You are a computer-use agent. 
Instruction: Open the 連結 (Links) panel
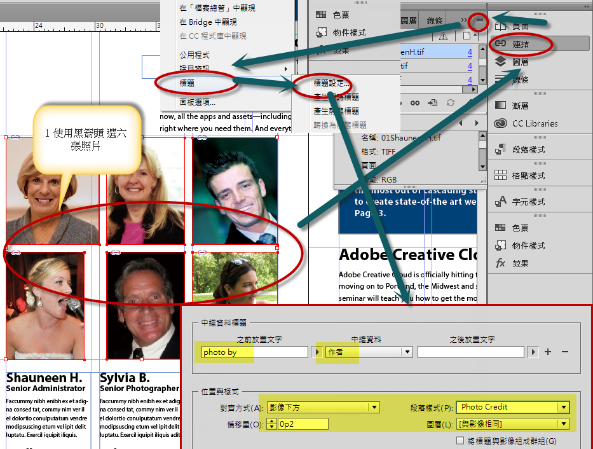point(520,44)
